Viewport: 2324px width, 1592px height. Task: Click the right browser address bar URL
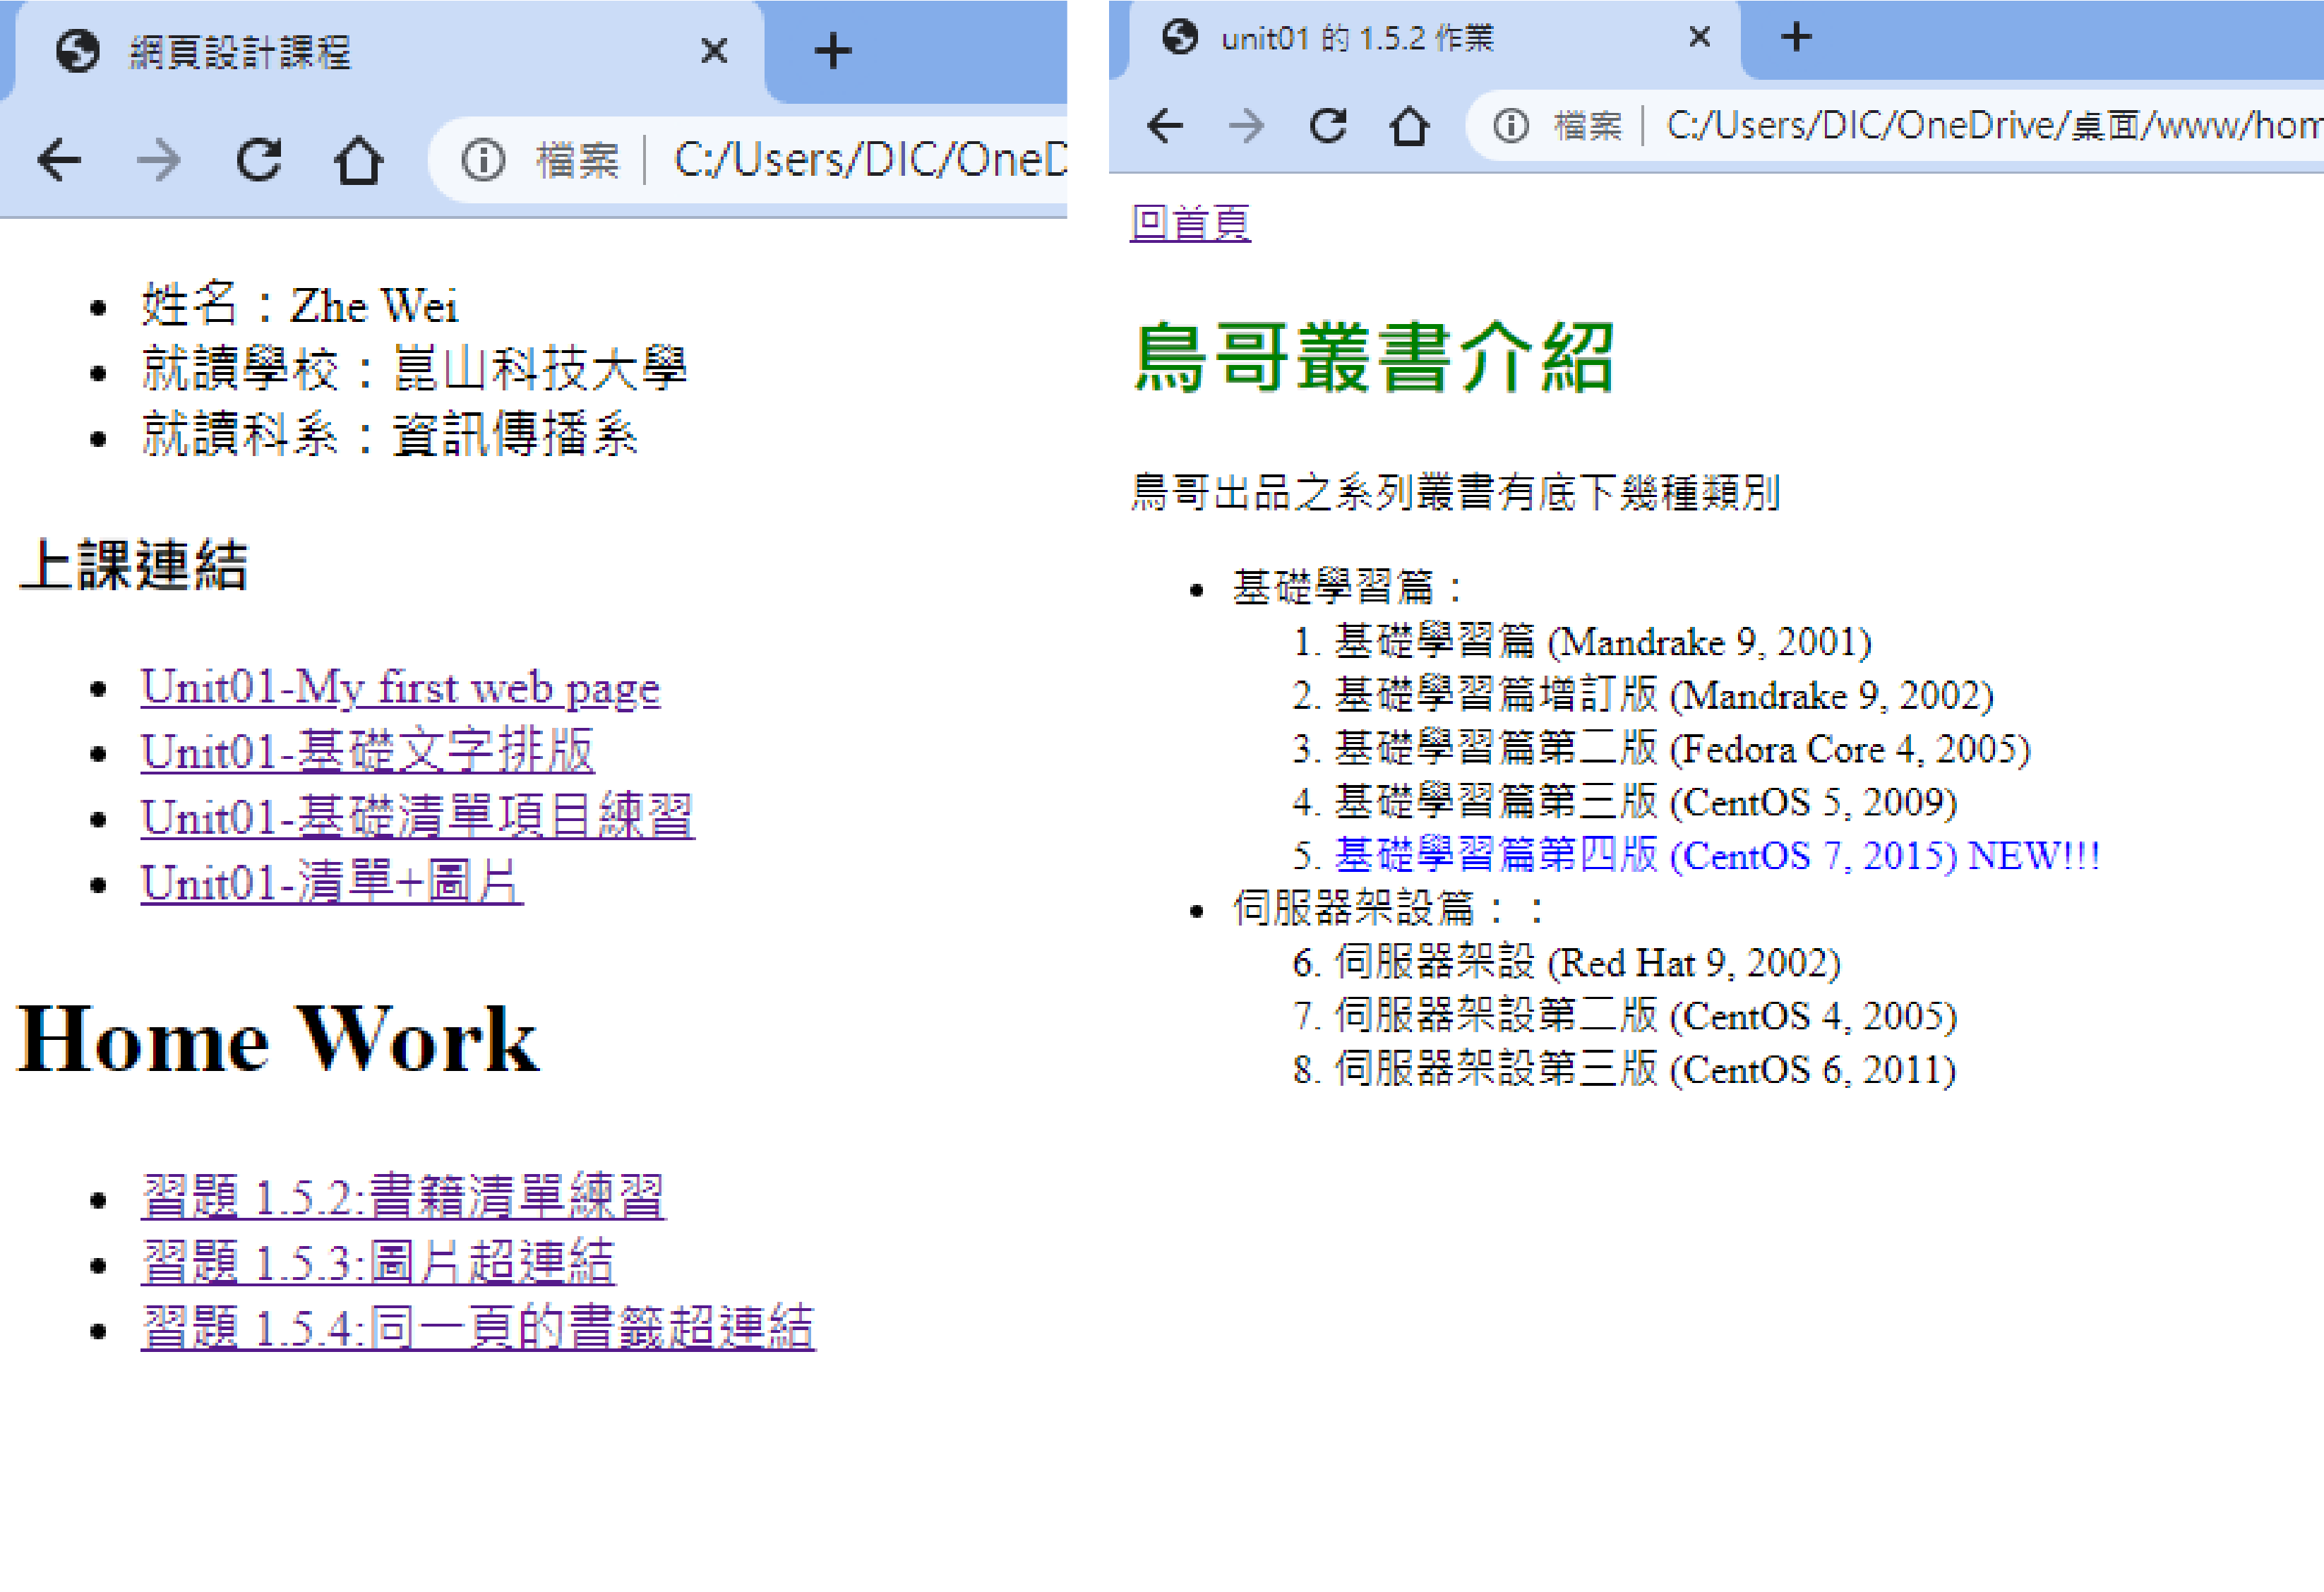[x=1990, y=126]
